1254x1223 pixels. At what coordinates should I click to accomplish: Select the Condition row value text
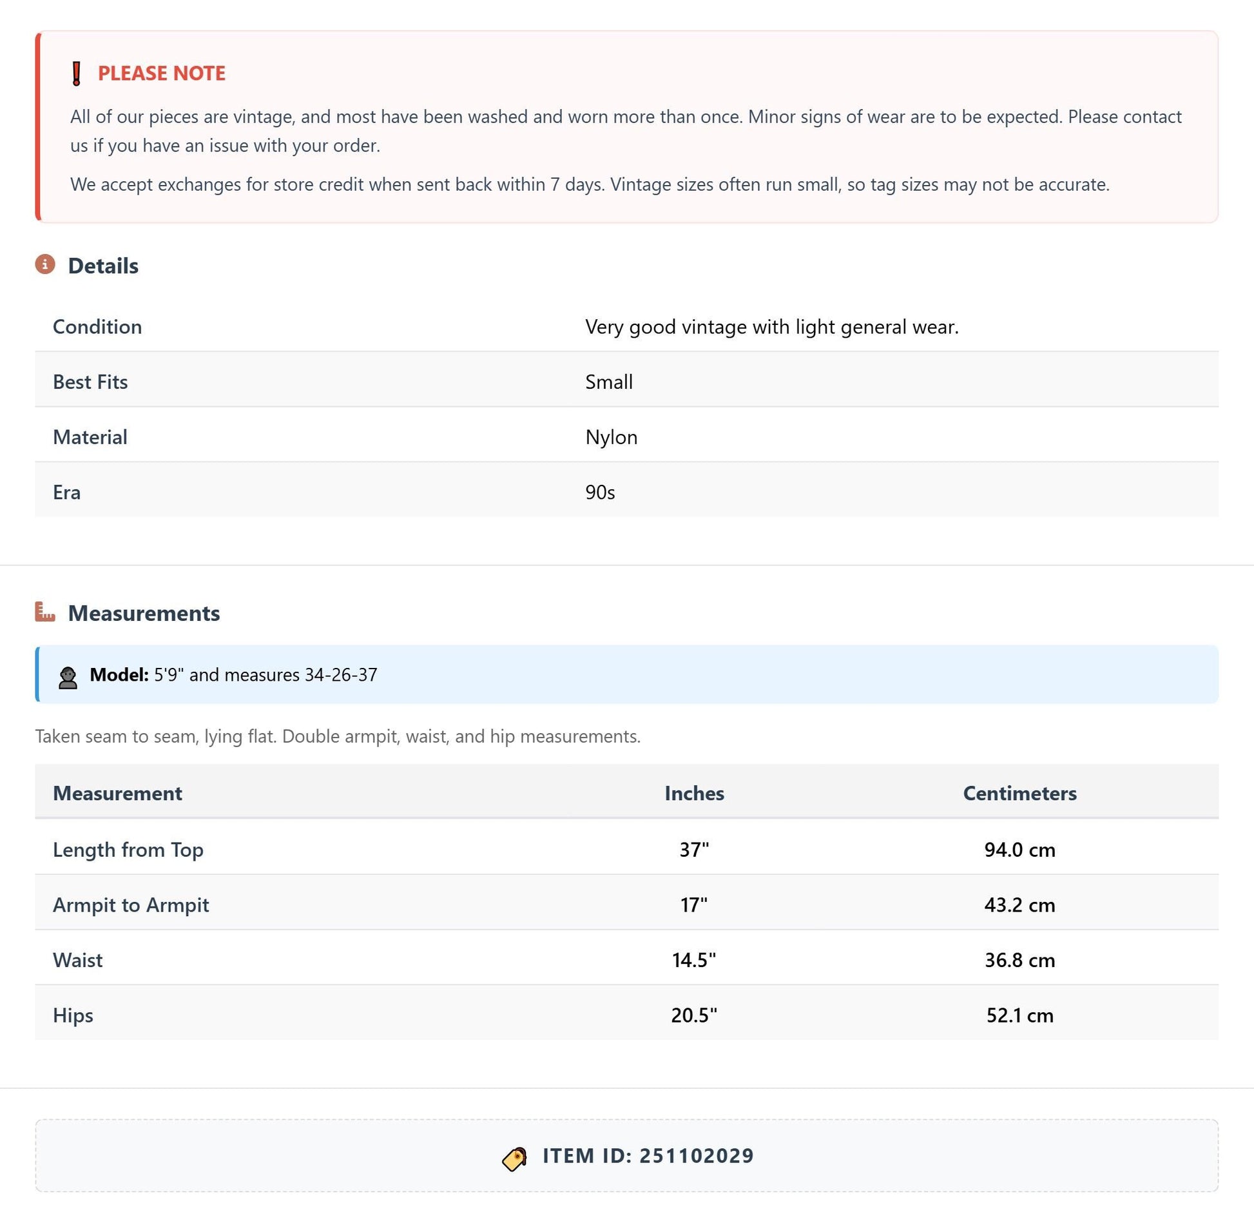click(x=772, y=327)
